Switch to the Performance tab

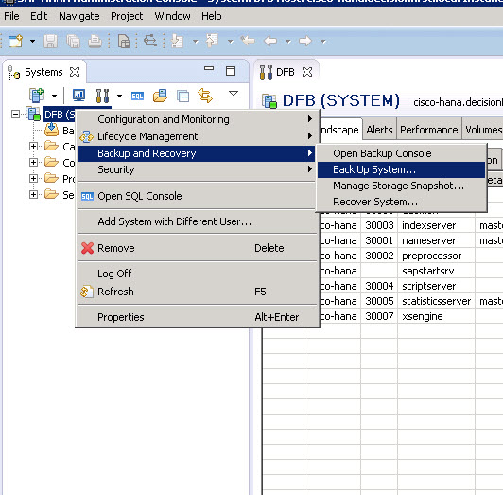429,130
